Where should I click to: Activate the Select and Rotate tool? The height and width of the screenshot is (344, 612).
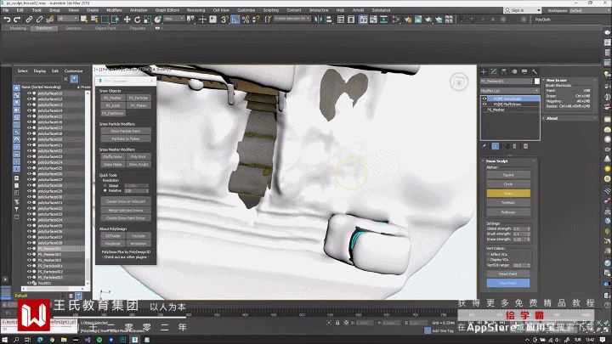(x=138, y=19)
